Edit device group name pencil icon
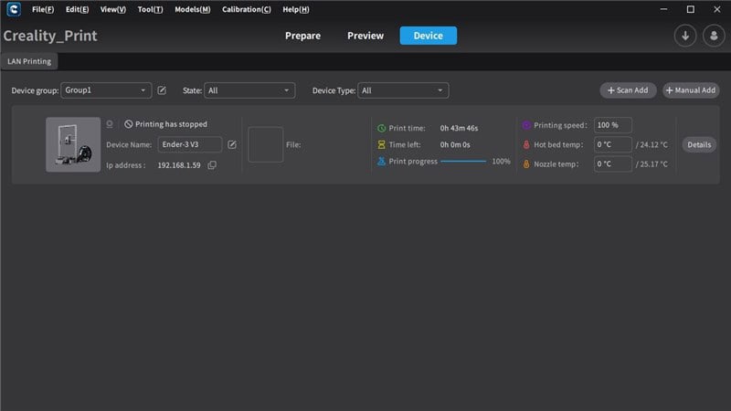Image resolution: width=731 pixels, height=411 pixels. 162,90
